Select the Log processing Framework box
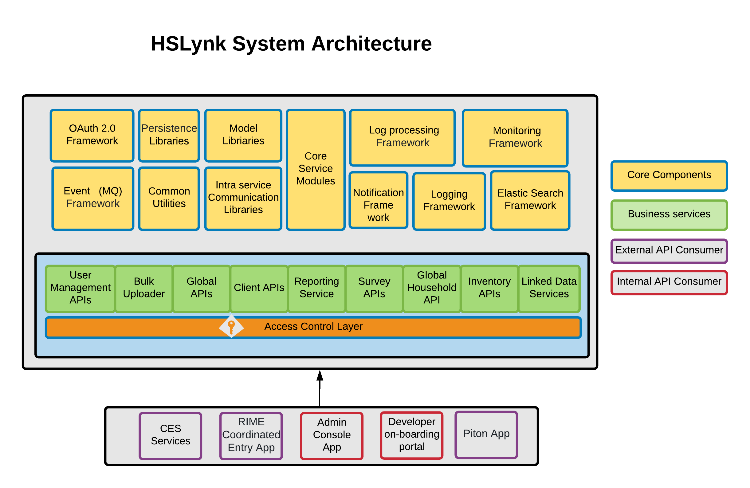Screen dimensions: 750x488 tap(402, 137)
